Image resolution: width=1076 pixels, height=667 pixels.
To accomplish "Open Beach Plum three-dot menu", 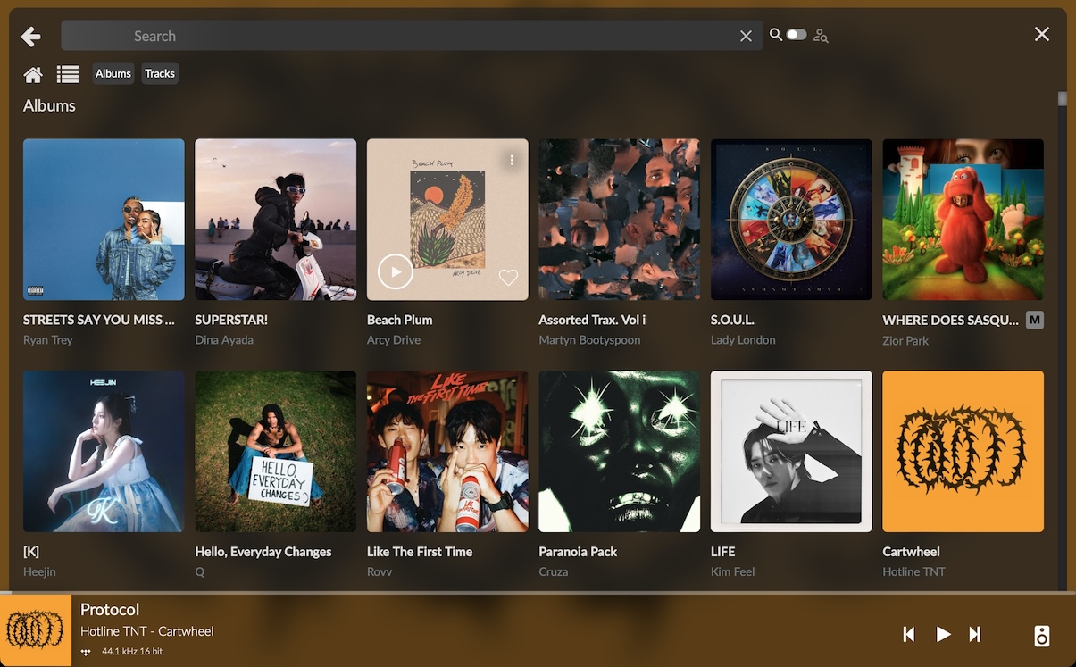I will (512, 160).
